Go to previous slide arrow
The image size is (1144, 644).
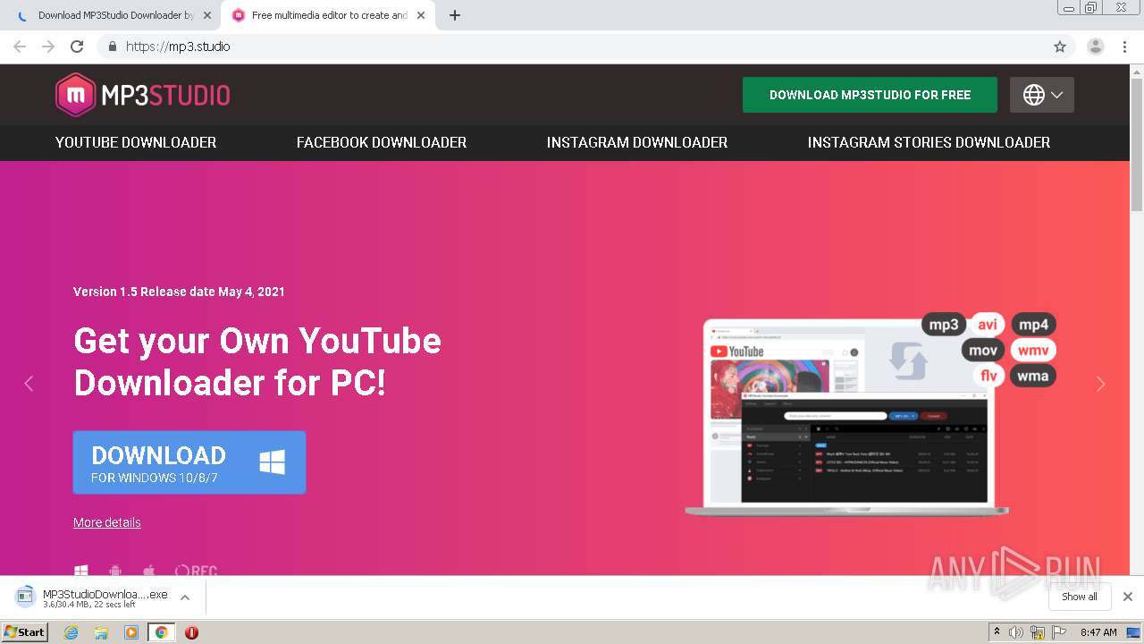click(x=29, y=384)
